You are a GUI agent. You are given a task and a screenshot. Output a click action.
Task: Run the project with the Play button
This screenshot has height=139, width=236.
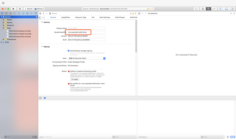(x=13, y=9)
